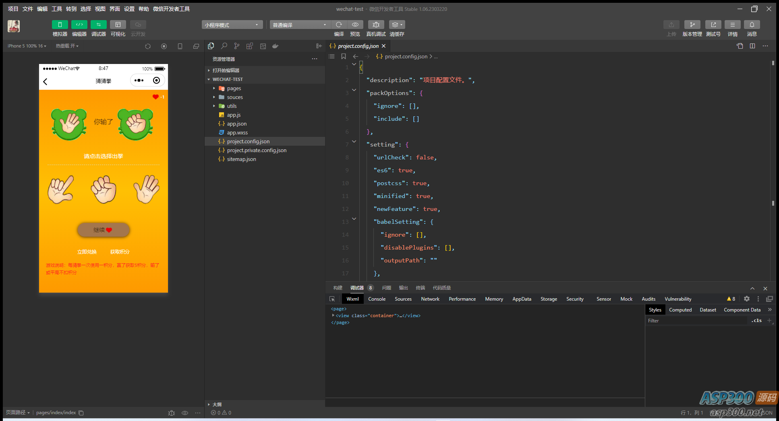Click the split editor icon
Screen dimensions: 779x421
coord(752,46)
